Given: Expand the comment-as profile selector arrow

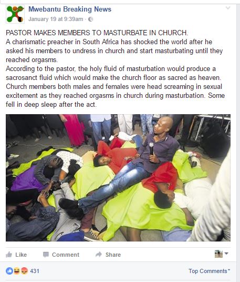Looking at the screenshot, I should point(226,254).
